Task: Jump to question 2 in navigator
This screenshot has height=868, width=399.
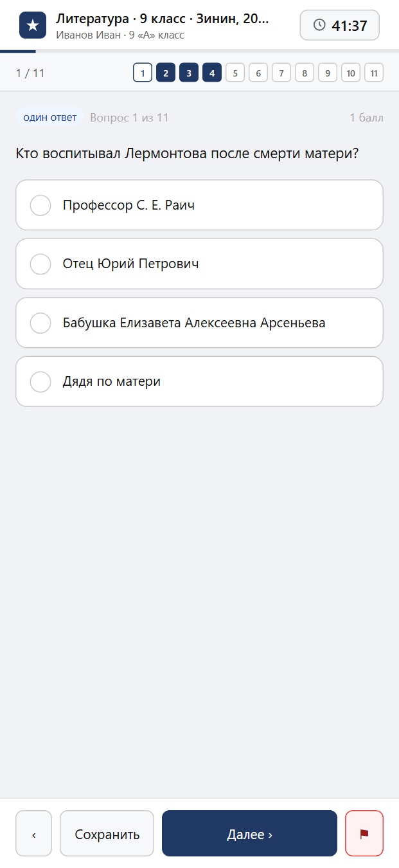Action: (166, 73)
